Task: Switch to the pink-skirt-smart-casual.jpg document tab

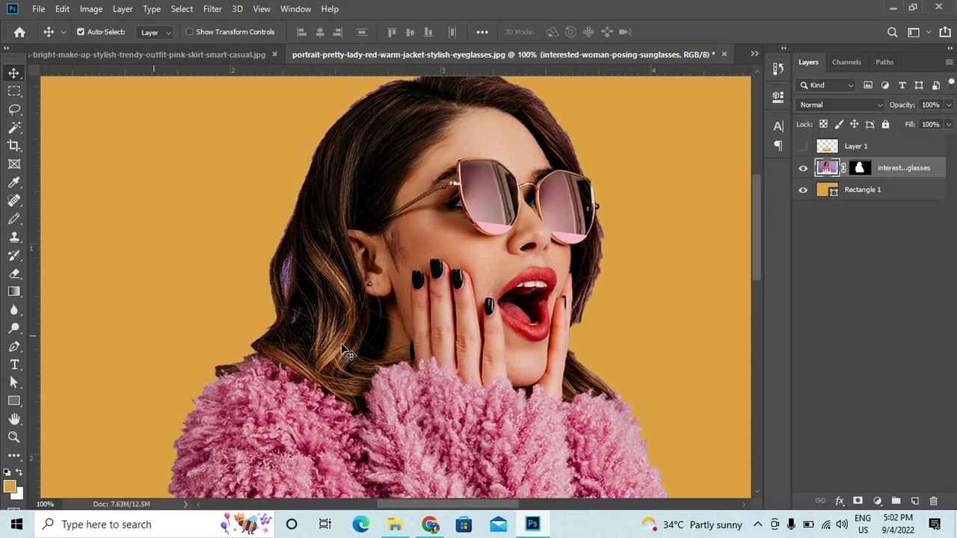Action: [x=149, y=55]
